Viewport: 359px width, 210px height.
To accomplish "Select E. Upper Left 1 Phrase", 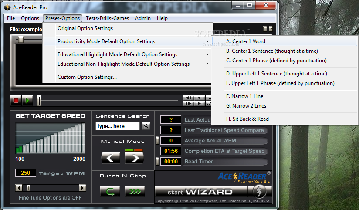I will (x=284, y=83).
